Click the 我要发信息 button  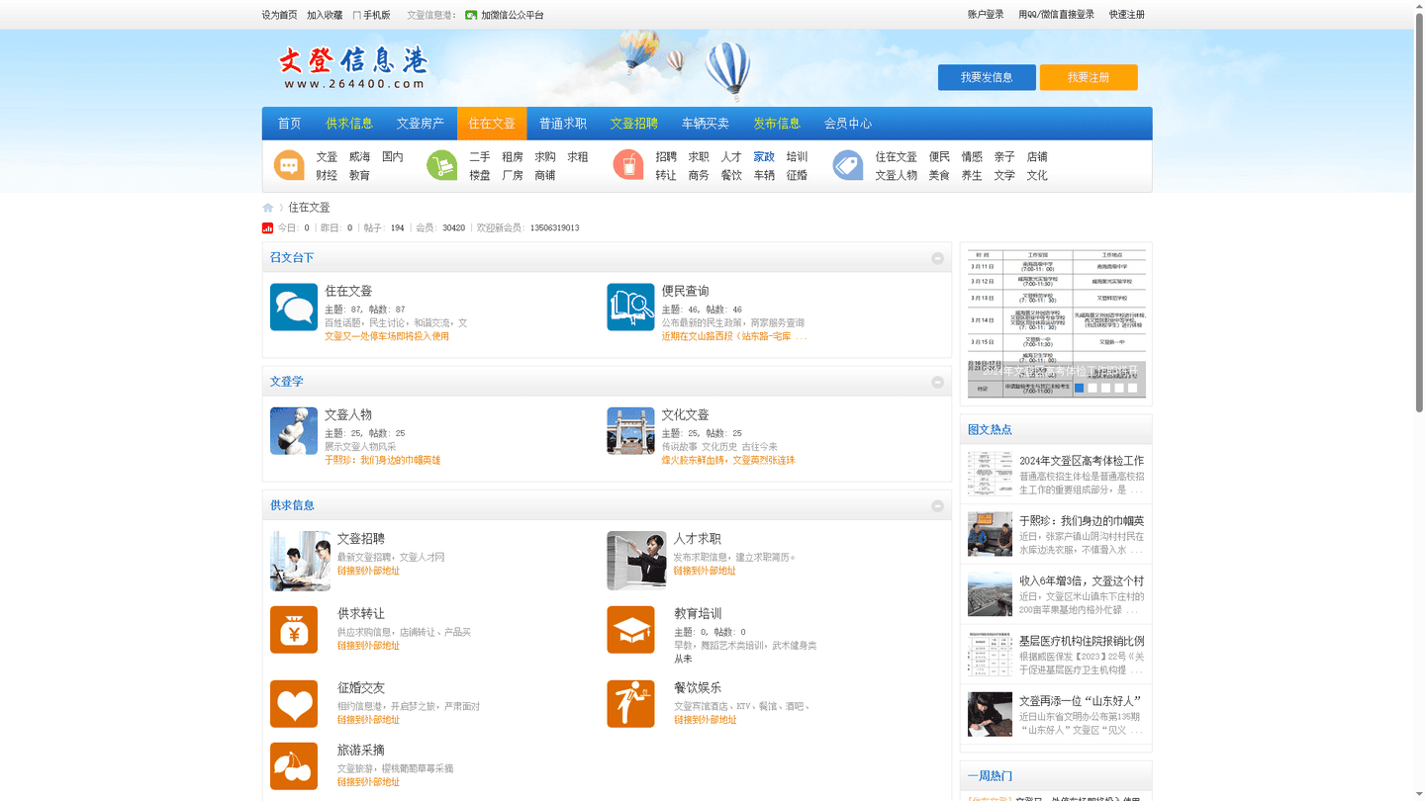(987, 77)
